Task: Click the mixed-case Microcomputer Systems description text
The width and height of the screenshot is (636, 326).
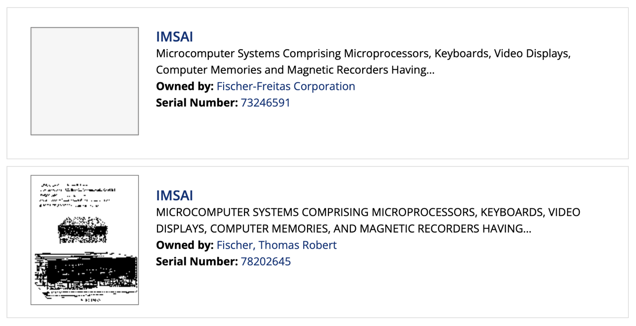Action: pos(363,62)
